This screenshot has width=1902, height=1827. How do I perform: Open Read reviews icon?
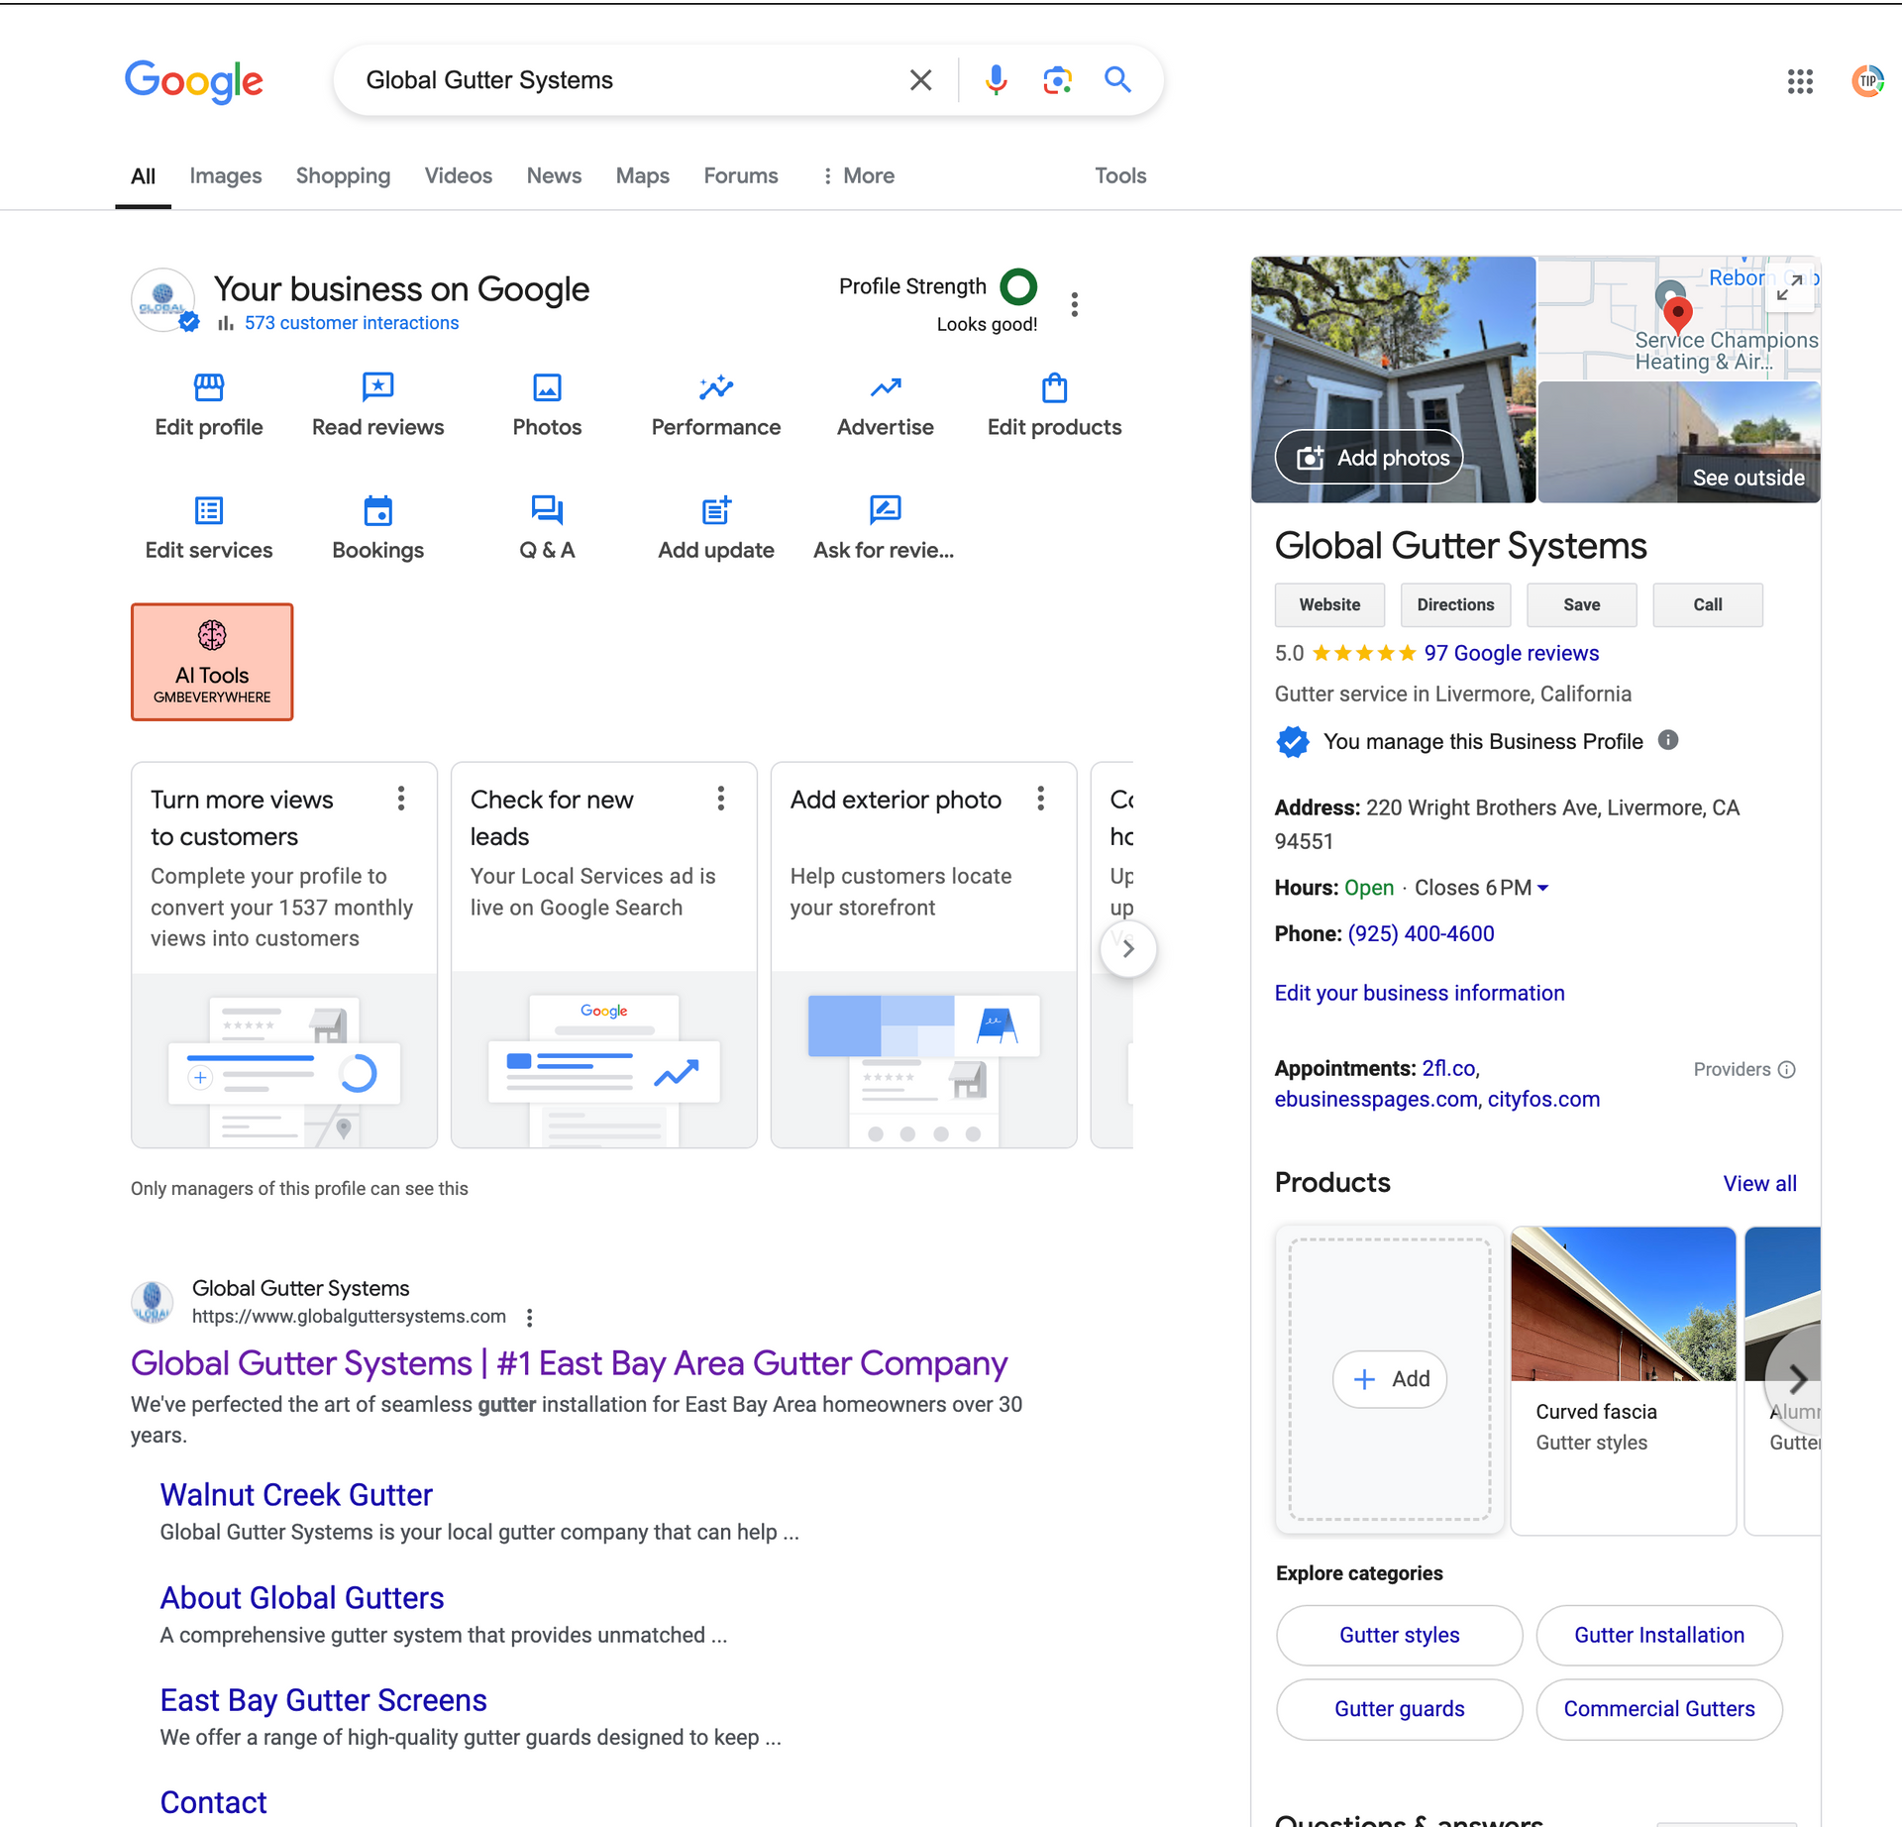click(378, 387)
